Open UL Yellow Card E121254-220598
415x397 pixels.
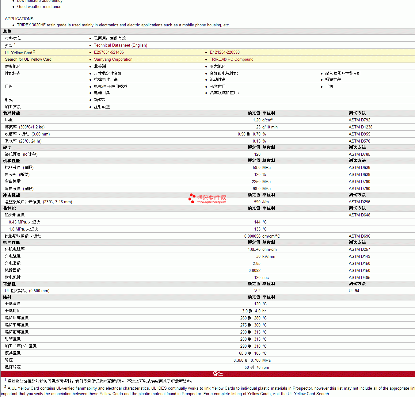(x=225, y=52)
